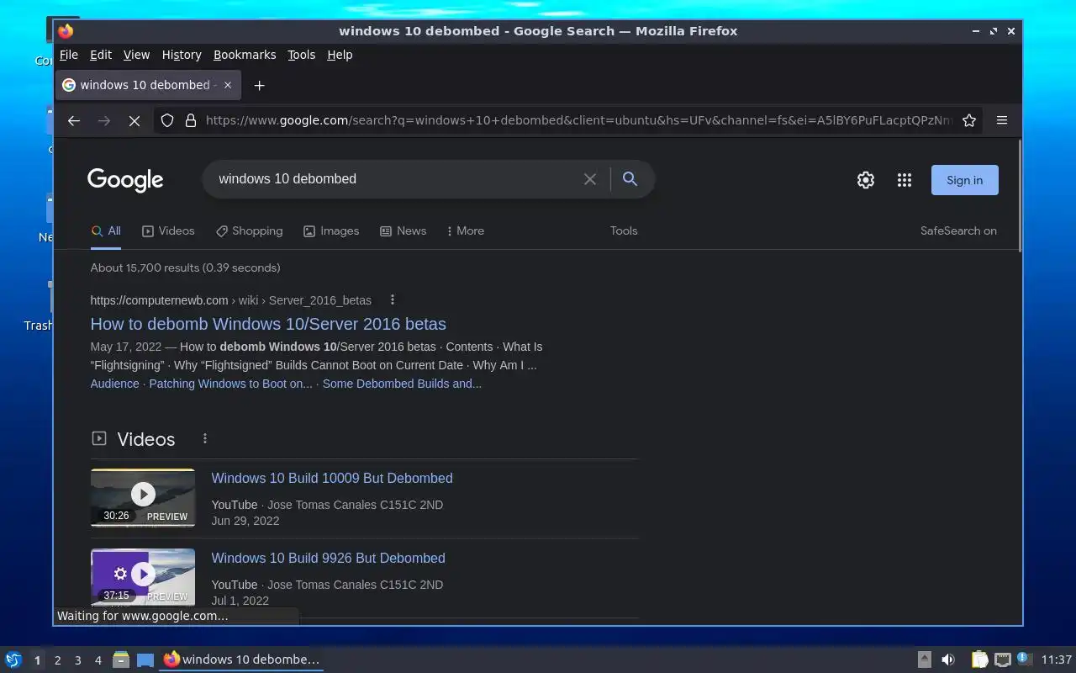Select the All results tab

point(106,231)
